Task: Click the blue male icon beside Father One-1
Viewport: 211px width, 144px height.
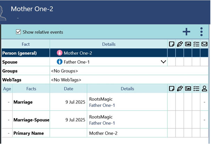Action: click(x=60, y=62)
